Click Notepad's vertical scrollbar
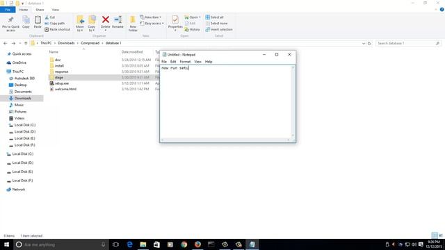Image resolution: width=445 pixels, height=250 pixels. 293,102
